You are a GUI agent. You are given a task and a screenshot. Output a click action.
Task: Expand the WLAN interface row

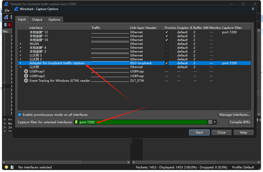20,44
